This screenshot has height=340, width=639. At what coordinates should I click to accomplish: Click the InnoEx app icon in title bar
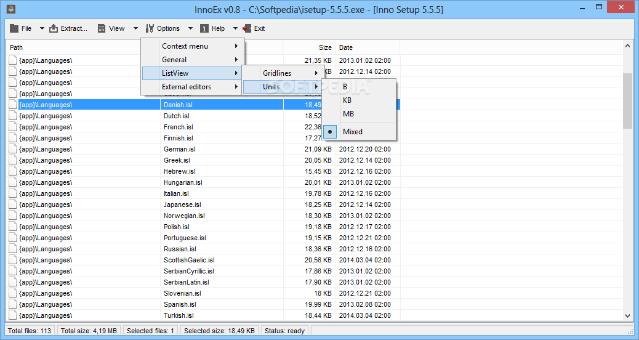[x=11, y=9]
